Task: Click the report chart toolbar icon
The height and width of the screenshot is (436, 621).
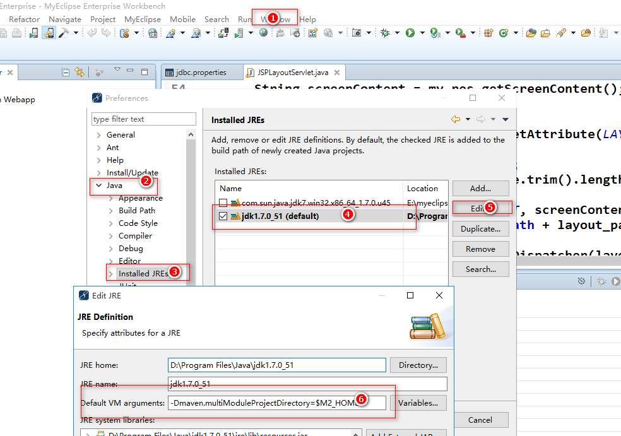Action: tap(313, 33)
